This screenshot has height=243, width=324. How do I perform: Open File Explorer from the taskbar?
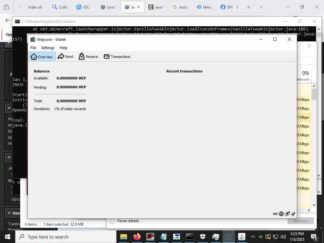pyautogui.click(x=124, y=237)
